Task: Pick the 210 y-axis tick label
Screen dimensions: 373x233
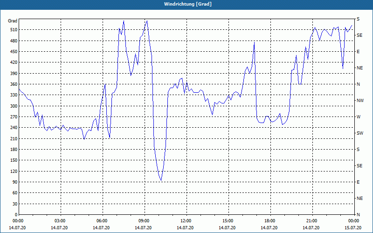Action: tap(13, 138)
